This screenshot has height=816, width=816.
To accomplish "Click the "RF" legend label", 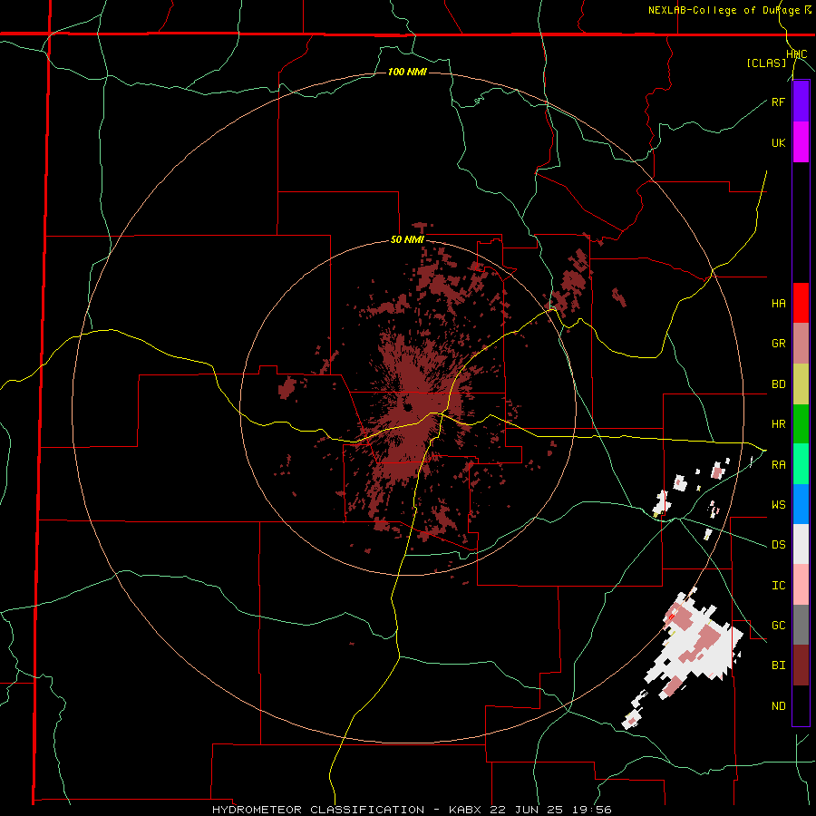I will 778,102.
